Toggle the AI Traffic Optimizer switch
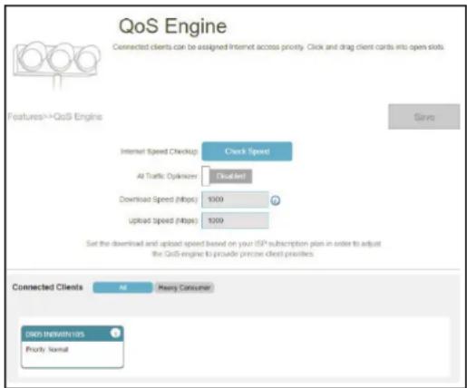467x388 pixels. click(227, 176)
